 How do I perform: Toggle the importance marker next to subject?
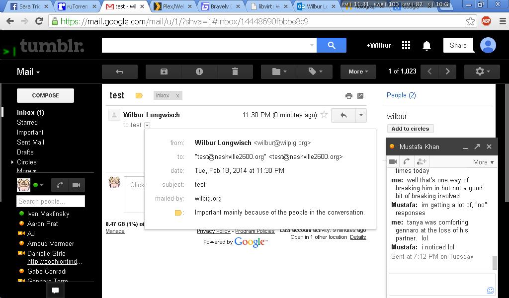(x=139, y=96)
